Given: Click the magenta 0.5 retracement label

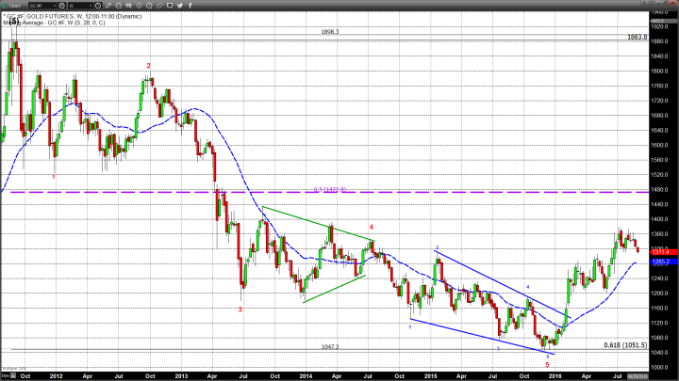Looking at the screenshot, I should click(330, 190).
